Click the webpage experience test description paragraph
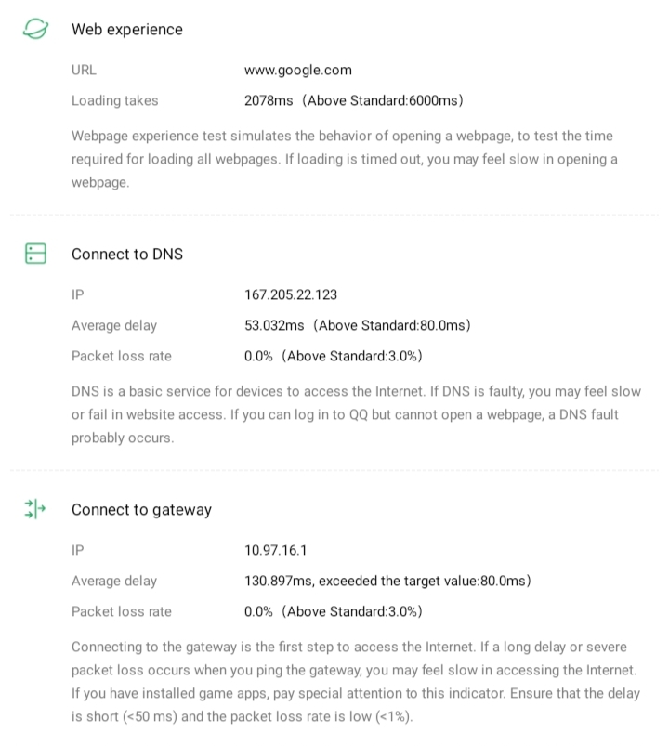This screenshot has height=746, width=669. 344,159
